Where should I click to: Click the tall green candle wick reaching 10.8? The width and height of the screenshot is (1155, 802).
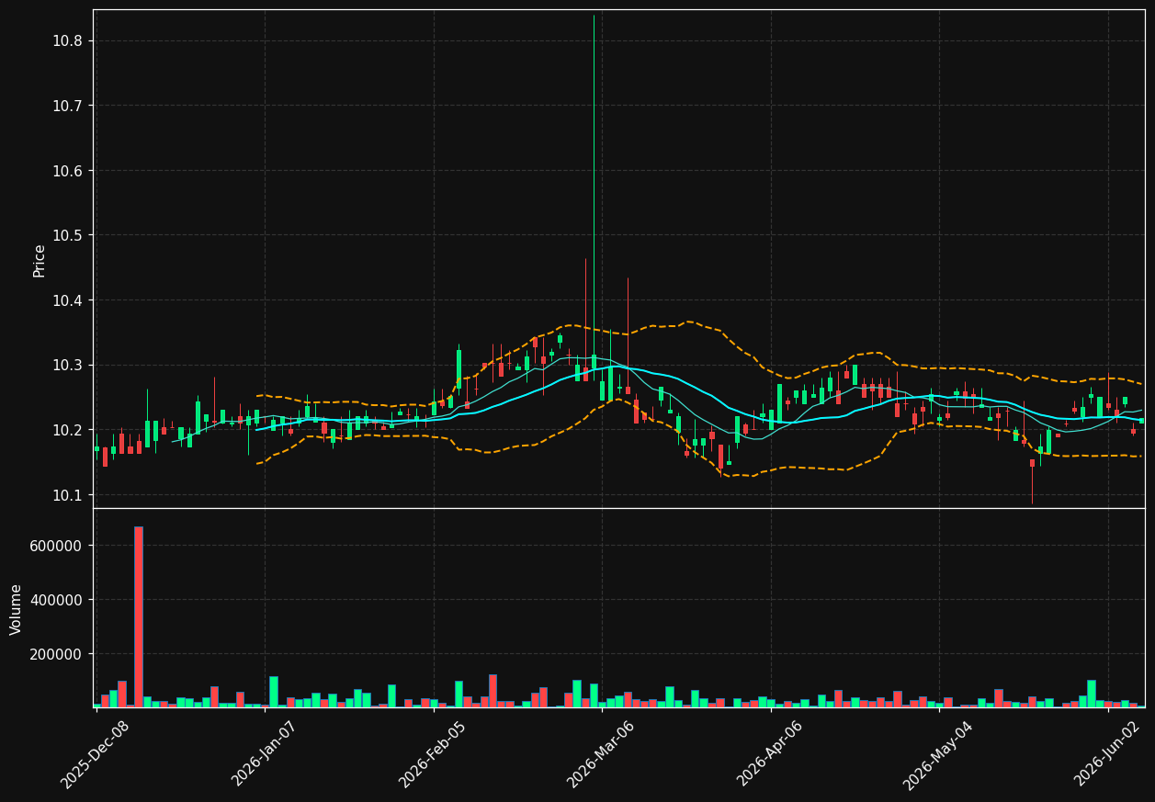coord(594,185)
